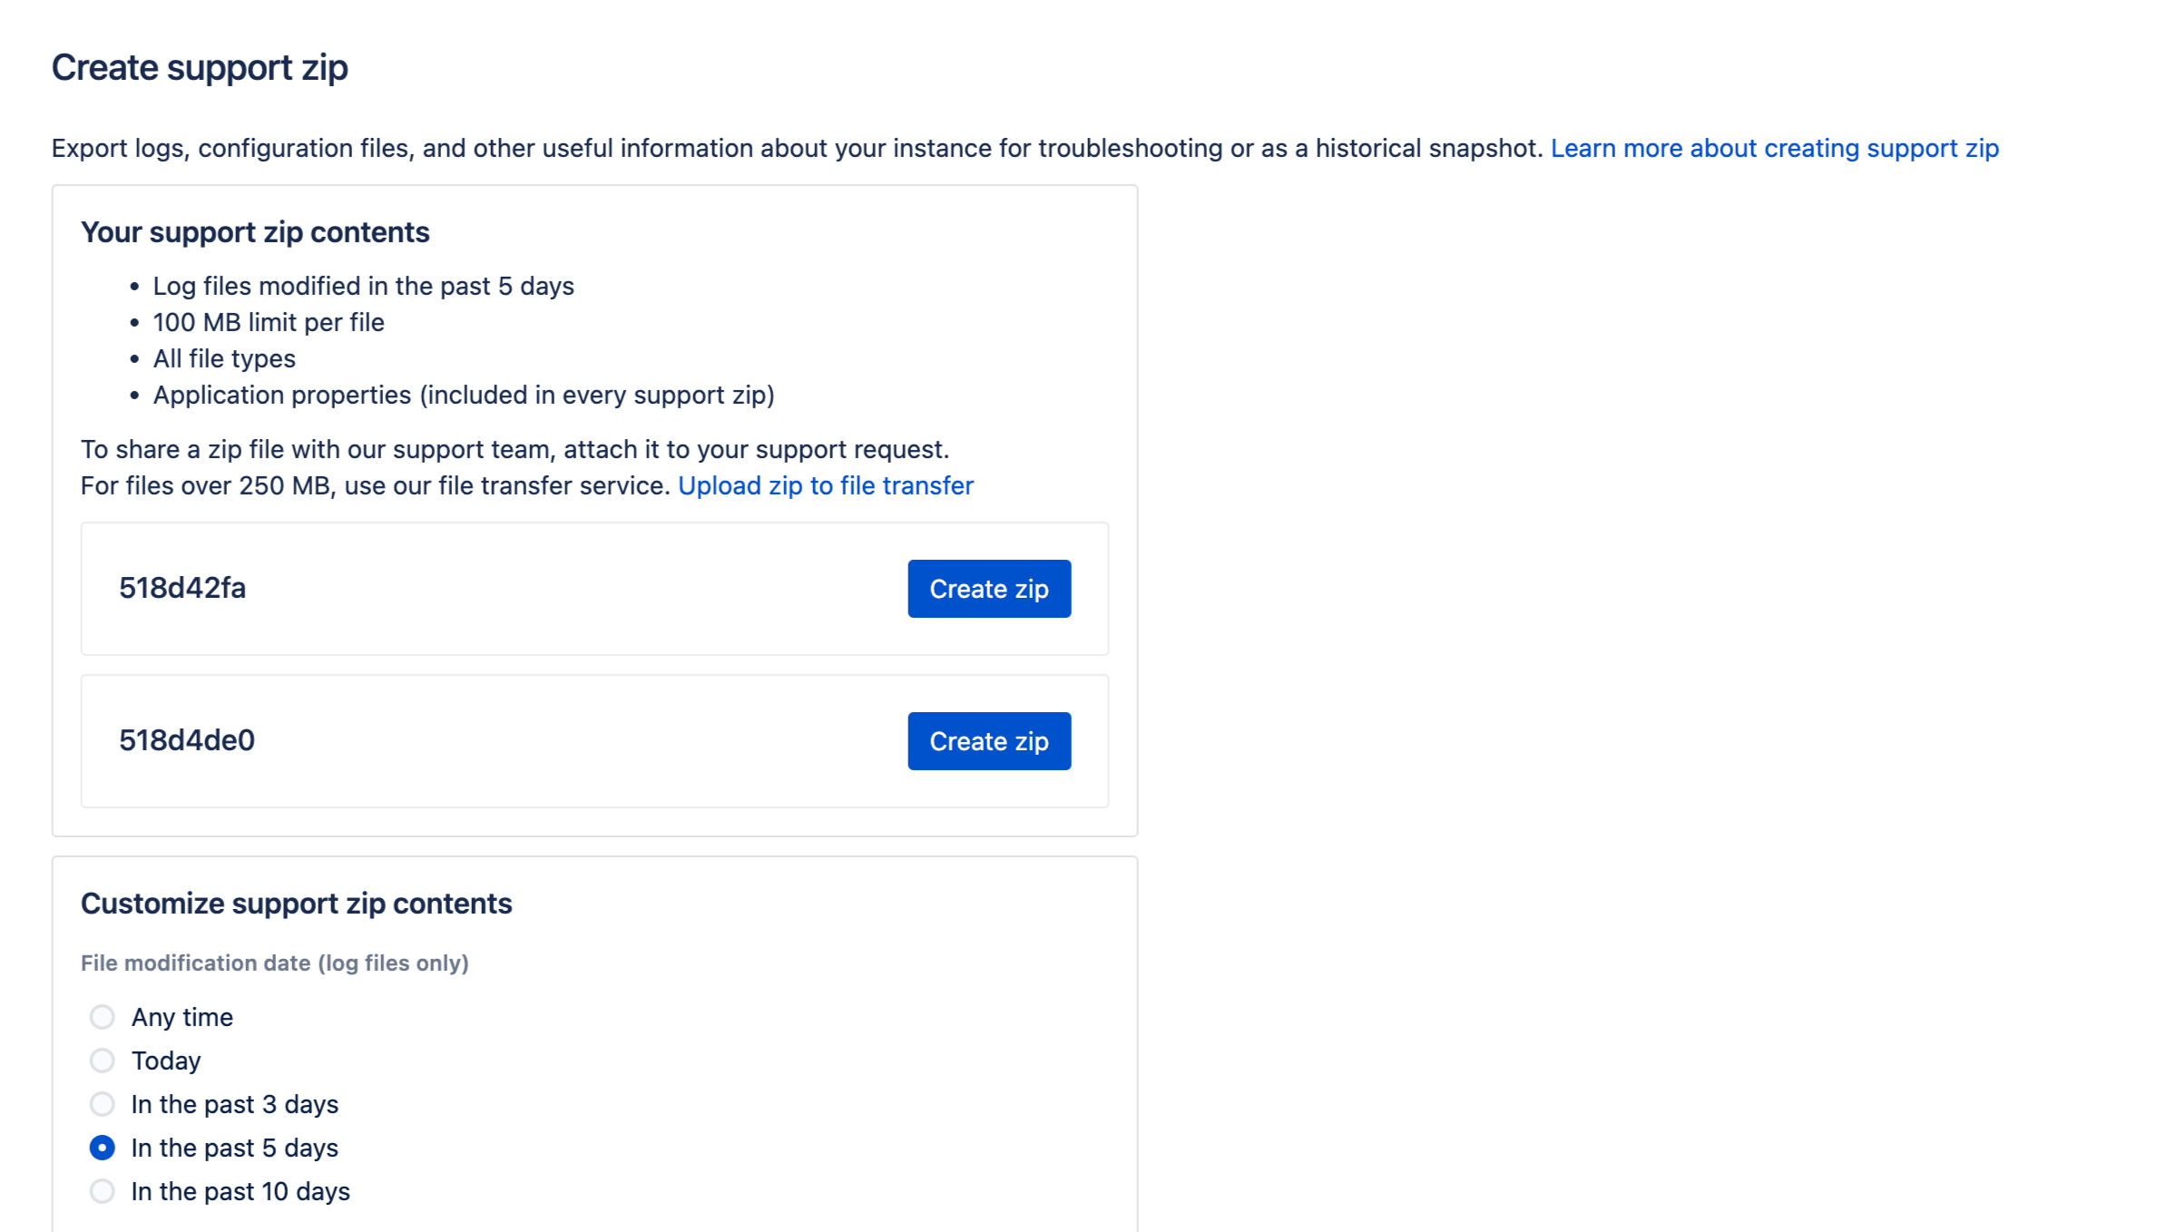Pick the In the past 5 days option
This screenshot has width=2166, height=1232.
pos(103,1148)
